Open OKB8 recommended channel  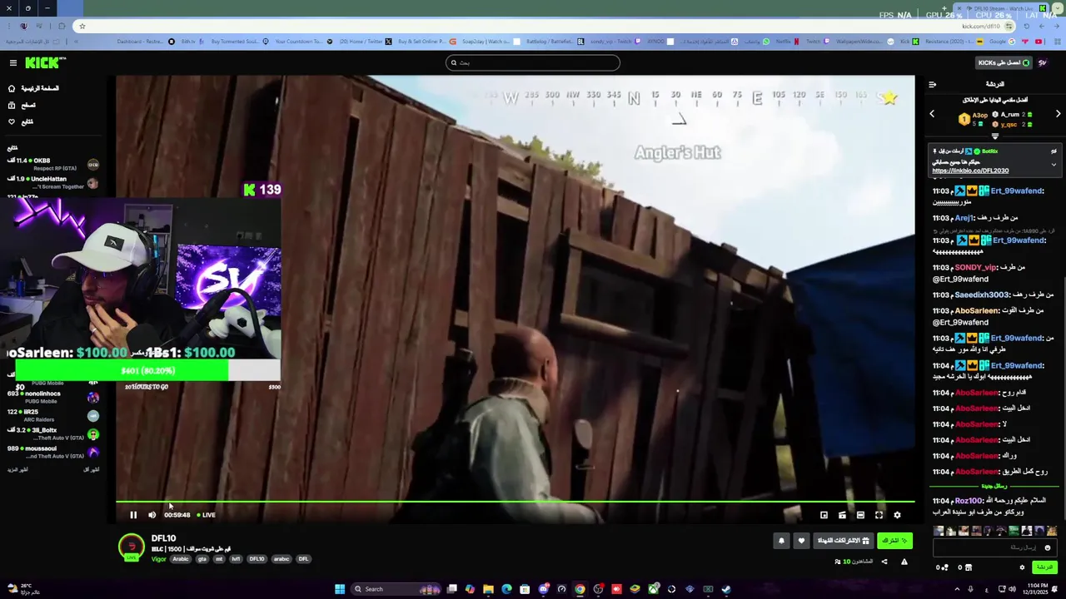52,164
